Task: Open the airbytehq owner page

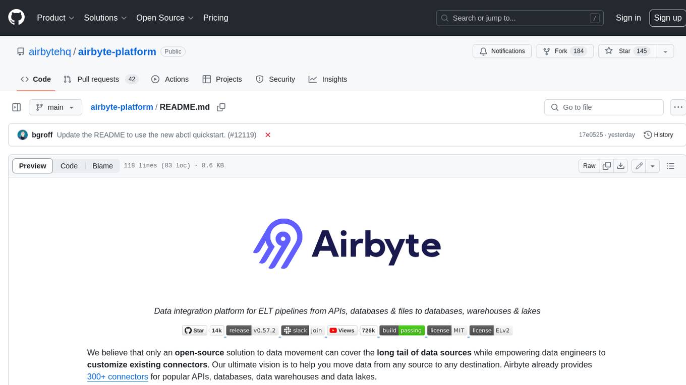Action: pyautogui.click(x=50, y=52)
